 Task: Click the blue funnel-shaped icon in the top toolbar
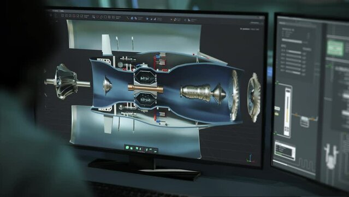pos(147,19)
